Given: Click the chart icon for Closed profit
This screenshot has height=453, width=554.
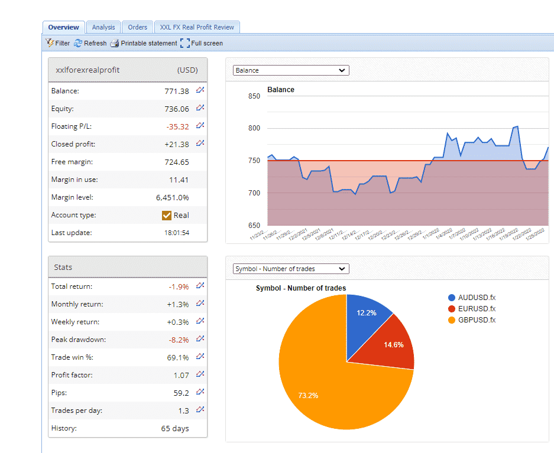Looking at the screenshot, I should [200, 144].
